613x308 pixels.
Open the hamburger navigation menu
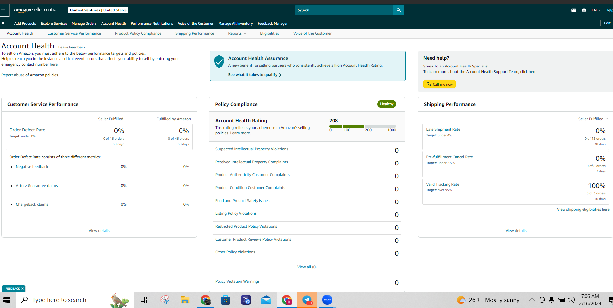coord(3,10)
